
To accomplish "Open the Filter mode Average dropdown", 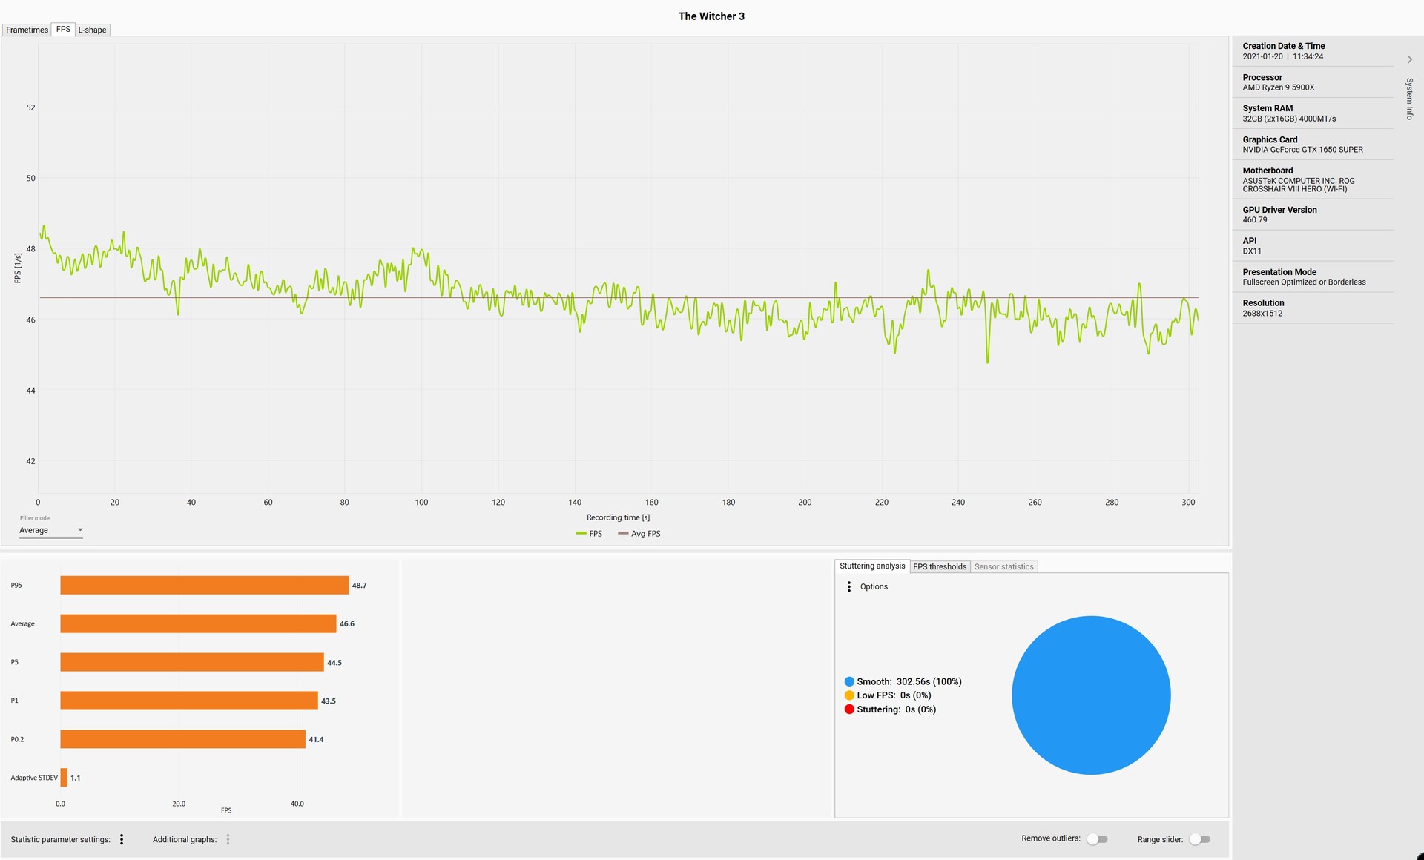I will pos(50,530).
